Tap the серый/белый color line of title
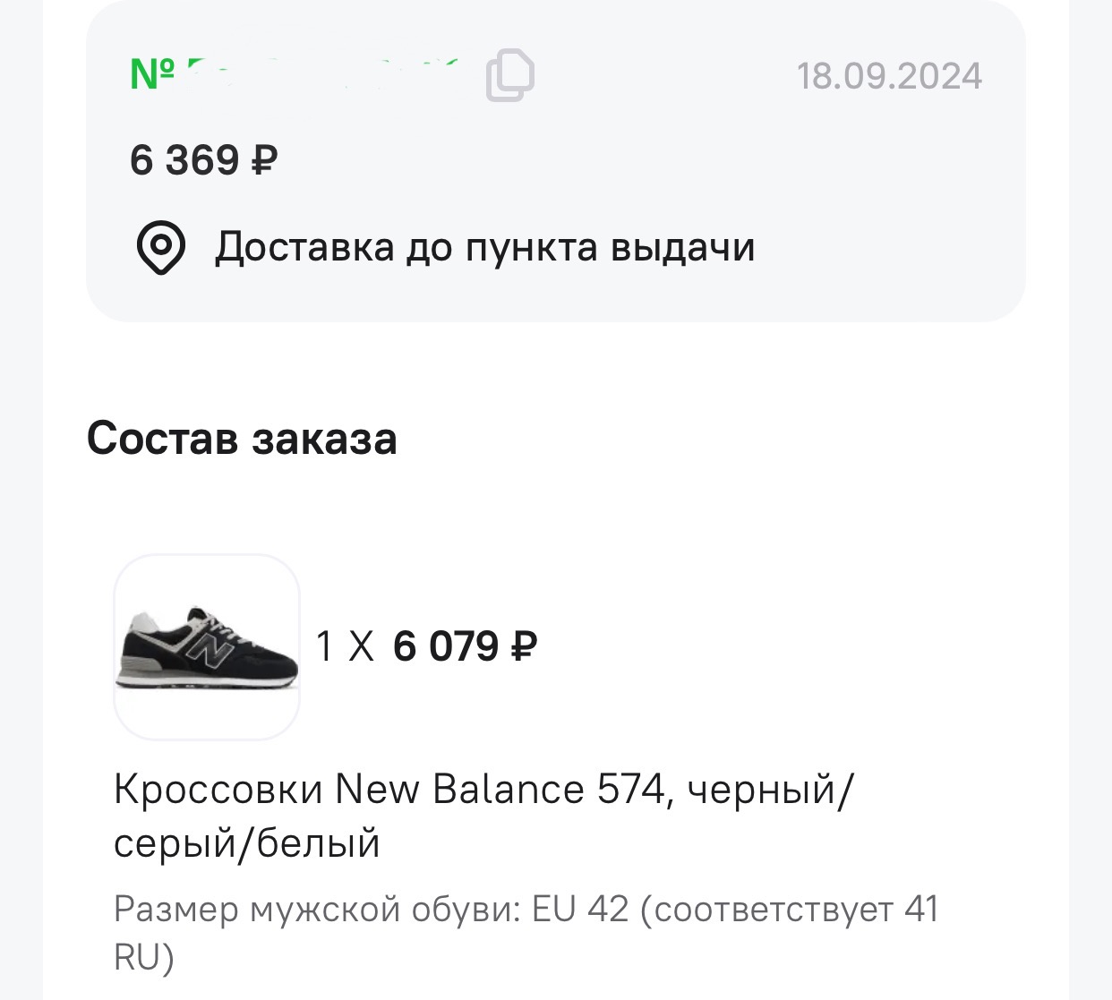This screenshot has height=1000, width=1112. pos(247,843)
